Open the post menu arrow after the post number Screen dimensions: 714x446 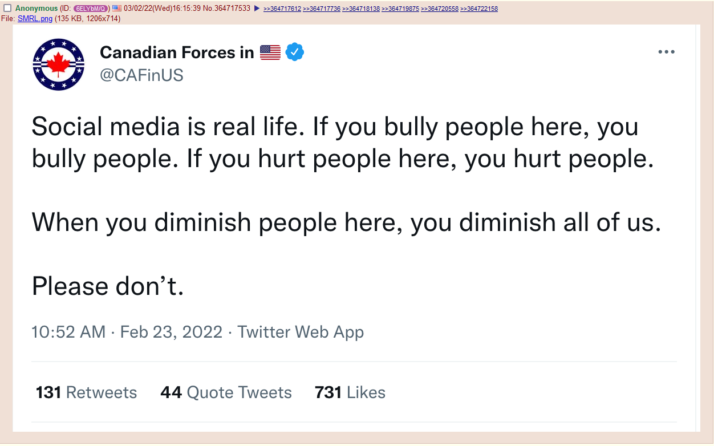(x=257, y=9)
